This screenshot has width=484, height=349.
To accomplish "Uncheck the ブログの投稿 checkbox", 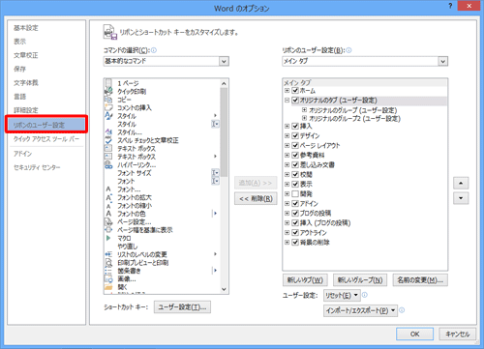I will [295, 213].
